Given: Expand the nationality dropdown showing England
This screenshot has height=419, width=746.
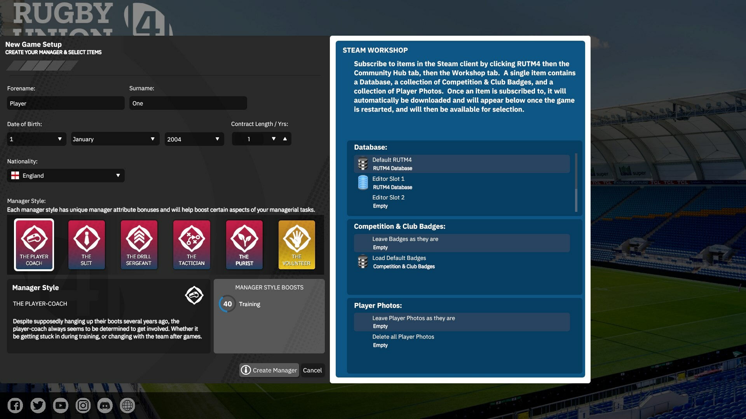Looking at the screenshot, I should pyautogui.click(x=65, y=175).
